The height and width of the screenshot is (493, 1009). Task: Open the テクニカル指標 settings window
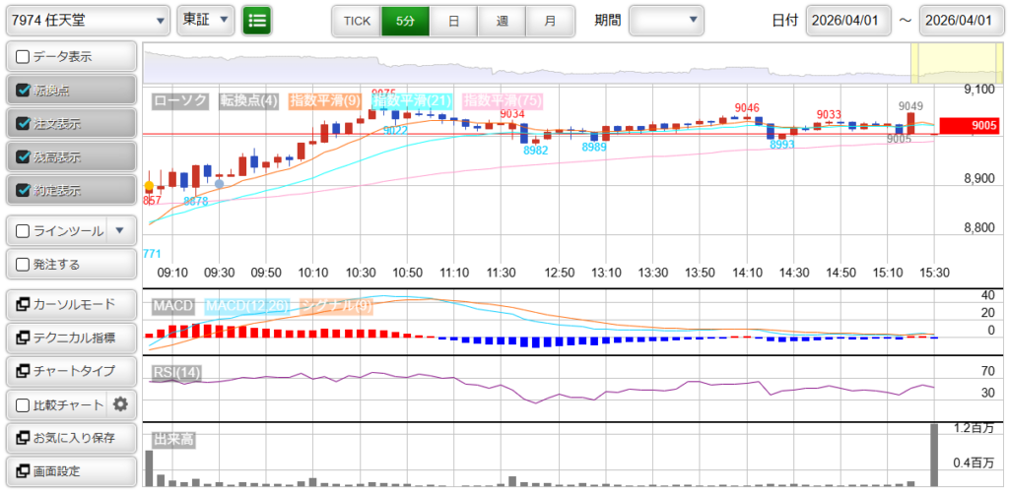(x=70, y=338)
